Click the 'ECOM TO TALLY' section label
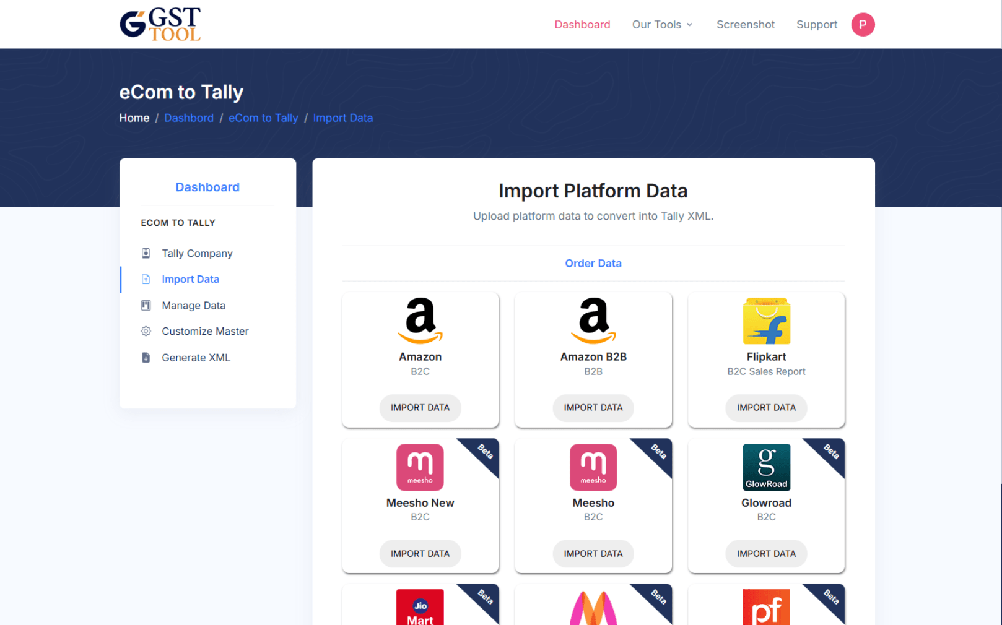Screen dimensions: 1002x625 [178, 223]
